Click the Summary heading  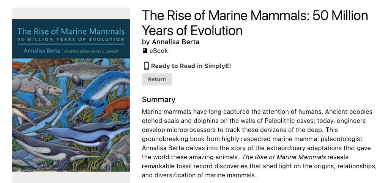tap(159, 99)
